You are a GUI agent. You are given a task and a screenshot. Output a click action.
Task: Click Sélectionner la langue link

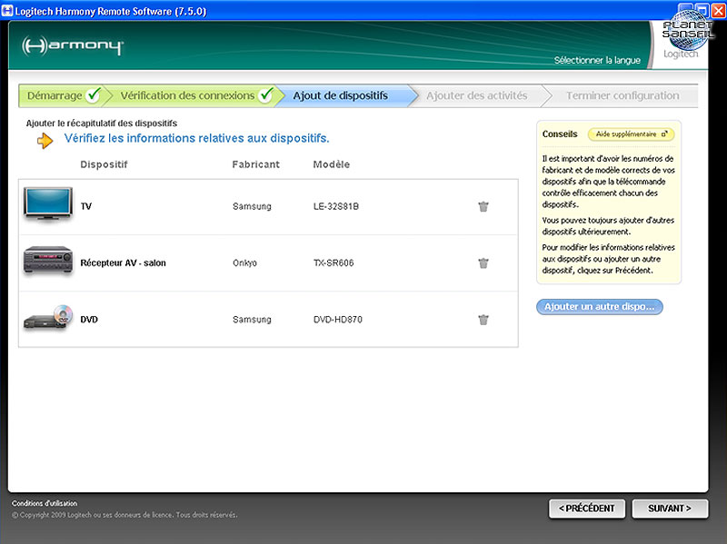[x=597, y=60]
